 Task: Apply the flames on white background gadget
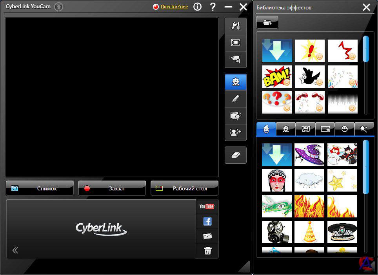(342, 206)
